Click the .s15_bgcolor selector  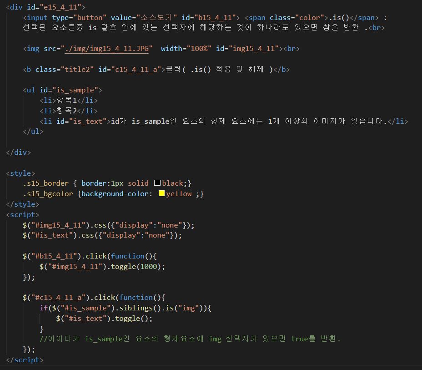tap(48, 193)
